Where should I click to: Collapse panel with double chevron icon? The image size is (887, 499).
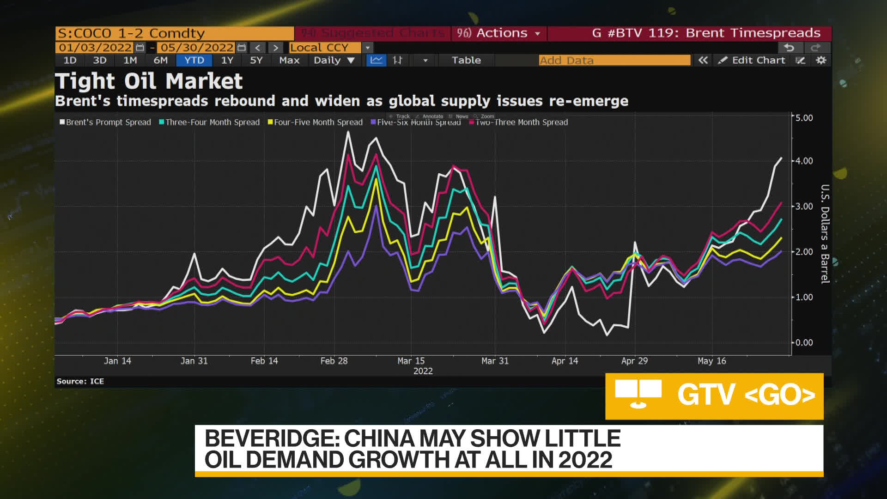point(703,60)
